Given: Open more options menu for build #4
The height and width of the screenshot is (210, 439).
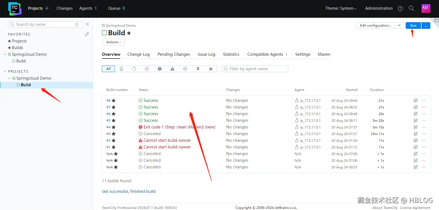Looking at the screenshot, I should click(424, 127).
